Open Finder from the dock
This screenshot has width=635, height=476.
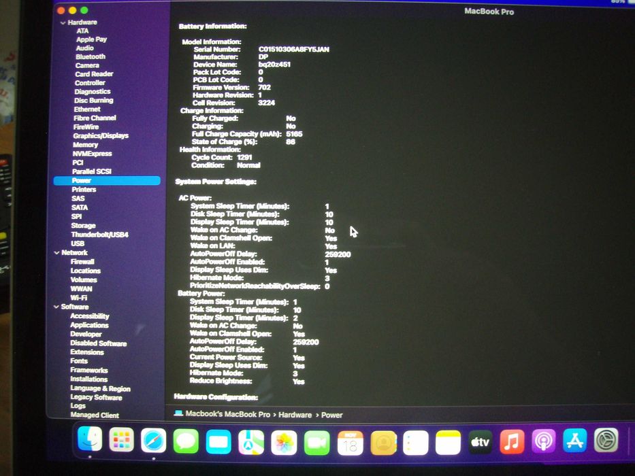90,439
